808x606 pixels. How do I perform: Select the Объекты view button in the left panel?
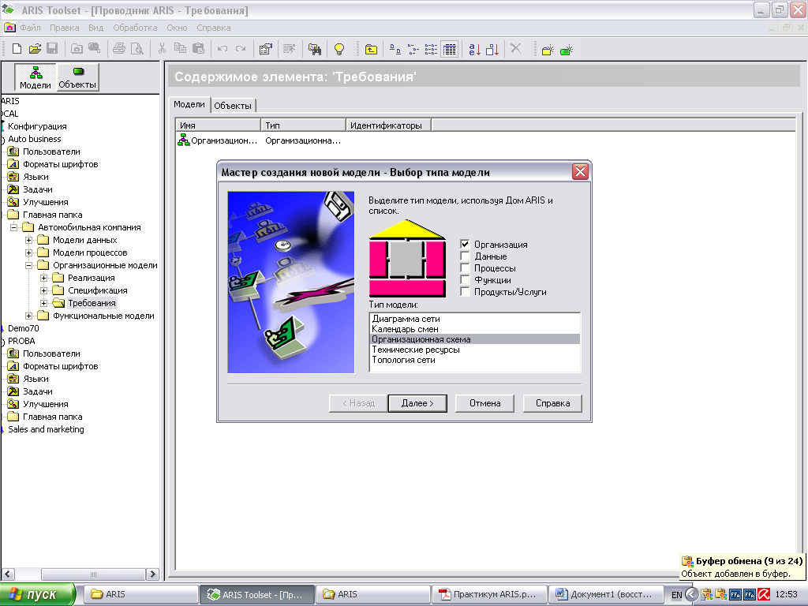pyautogui.click(x=77, y=77)
